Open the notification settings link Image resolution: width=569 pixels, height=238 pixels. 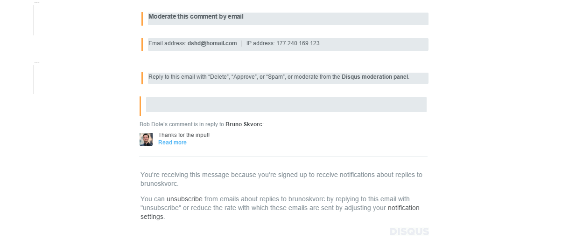403,208
